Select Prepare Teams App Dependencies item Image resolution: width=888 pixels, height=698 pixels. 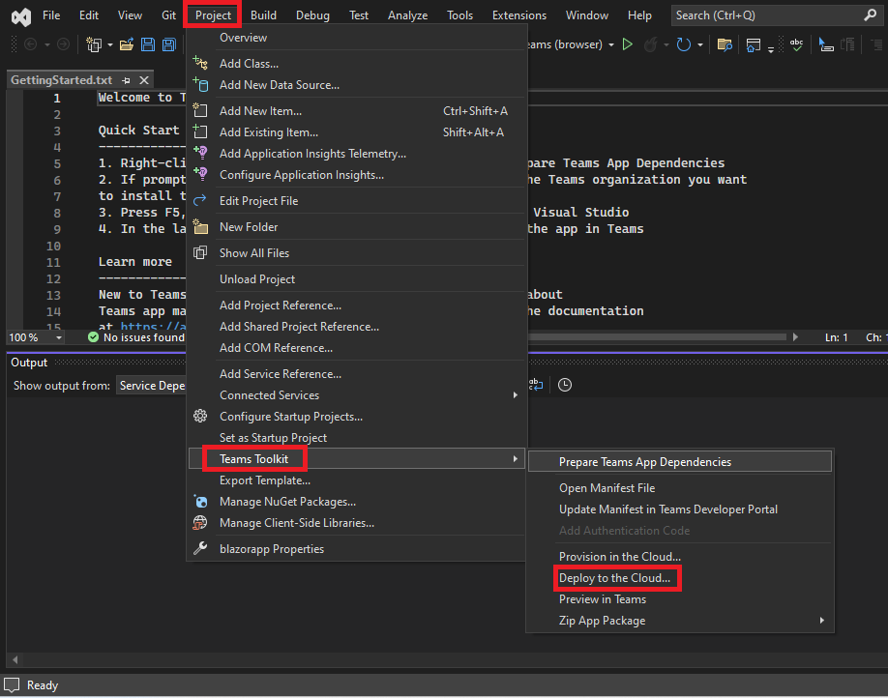(680, 462)
